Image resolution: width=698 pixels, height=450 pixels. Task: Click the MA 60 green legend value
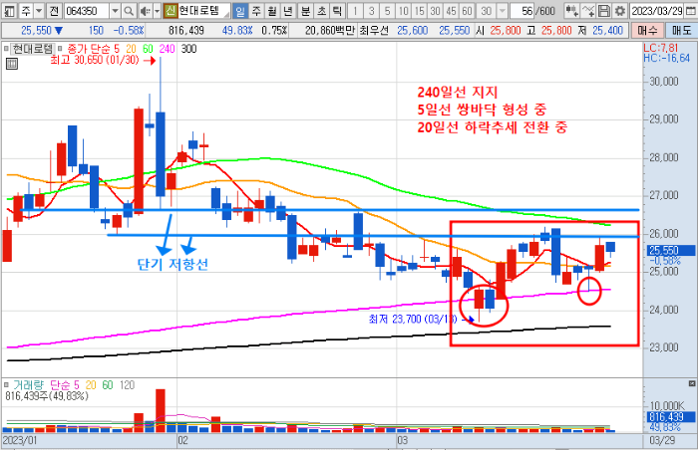click(x=148, y=49)
